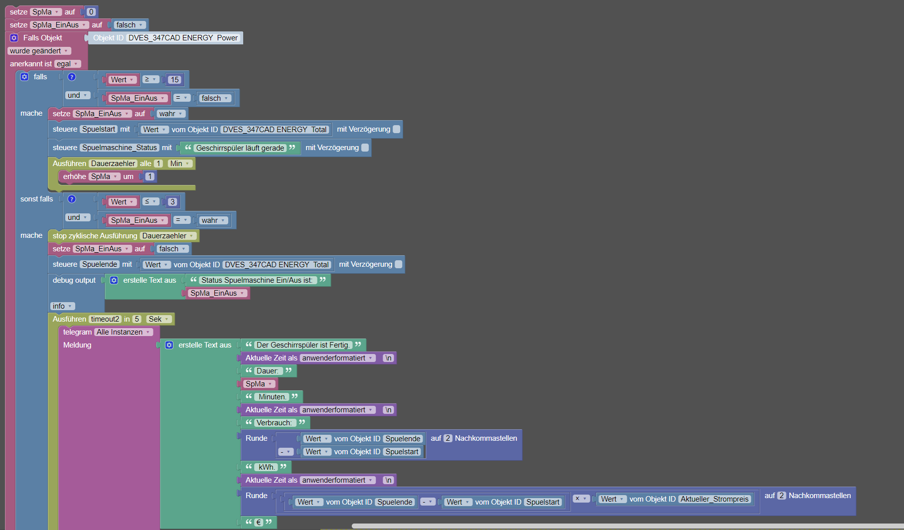The height and width of the screenshot is (530, 904).
Task: Open mutator gear on falls block
Action: click(x=24, y=77)
